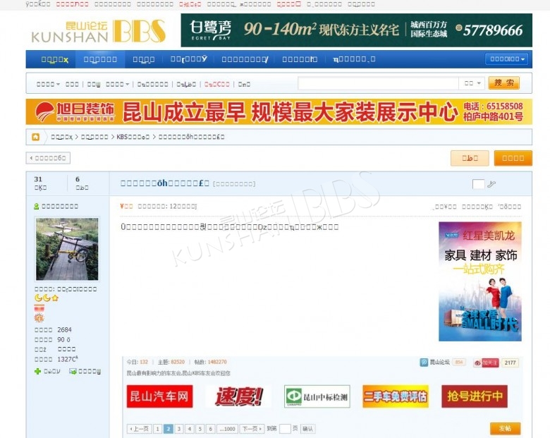Image resolution: width=550 pixels, height=438 pixels.
Task: Click the orange medal icon under user stars
Action: (39, 318)
